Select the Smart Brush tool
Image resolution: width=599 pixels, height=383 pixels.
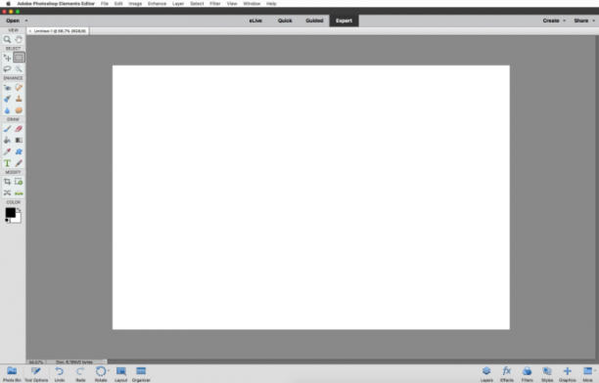coord(7,99)
